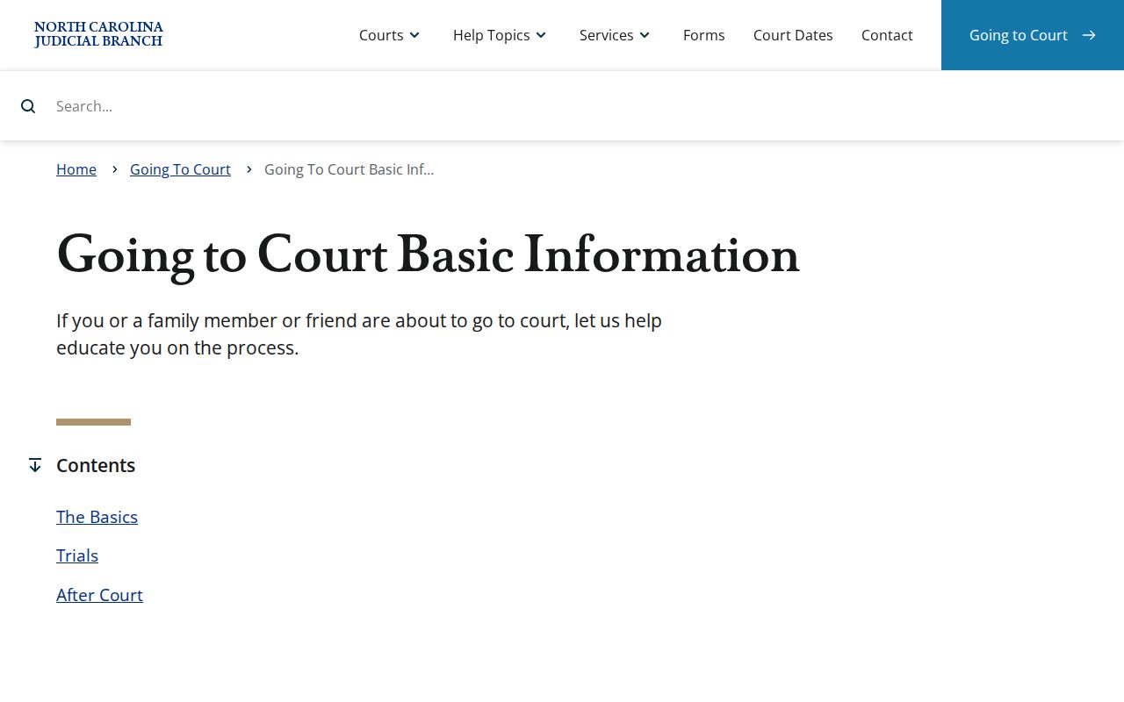The image size is (1124, 702).
Task: Go to the Home breadcrumb link
Action: [76, 169]
